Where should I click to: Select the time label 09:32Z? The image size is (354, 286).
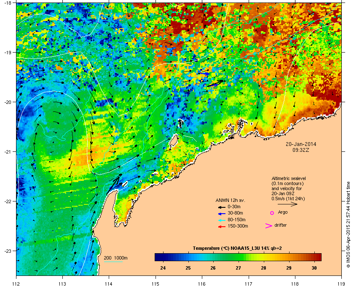(x=301, y=150)
